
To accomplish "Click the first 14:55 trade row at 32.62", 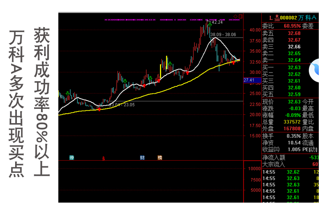I will [290, 172].
